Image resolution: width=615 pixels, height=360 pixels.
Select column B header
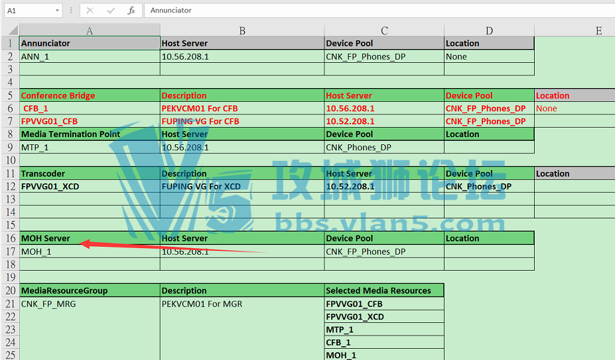coord(242,30)
